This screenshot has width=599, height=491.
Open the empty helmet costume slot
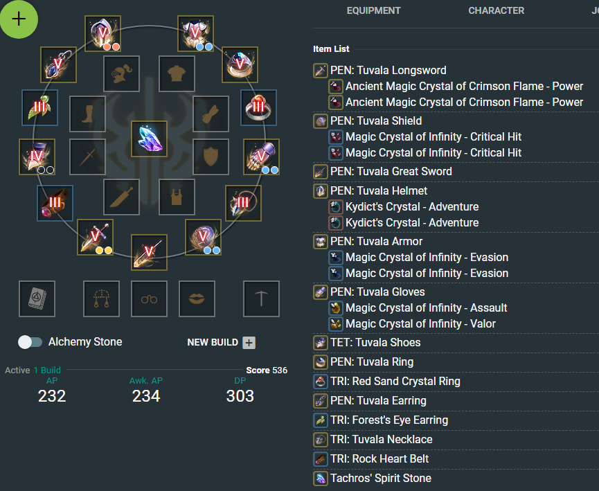click(121, 73)
